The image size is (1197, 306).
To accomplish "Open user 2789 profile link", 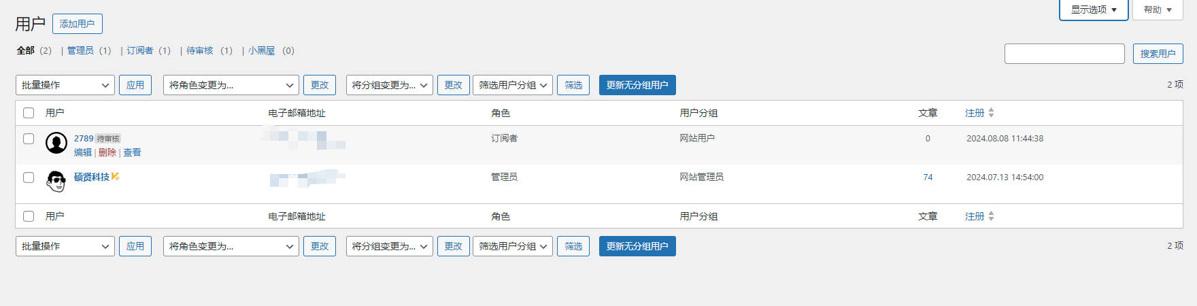I will pyautogui.click(x=84, y=138).
